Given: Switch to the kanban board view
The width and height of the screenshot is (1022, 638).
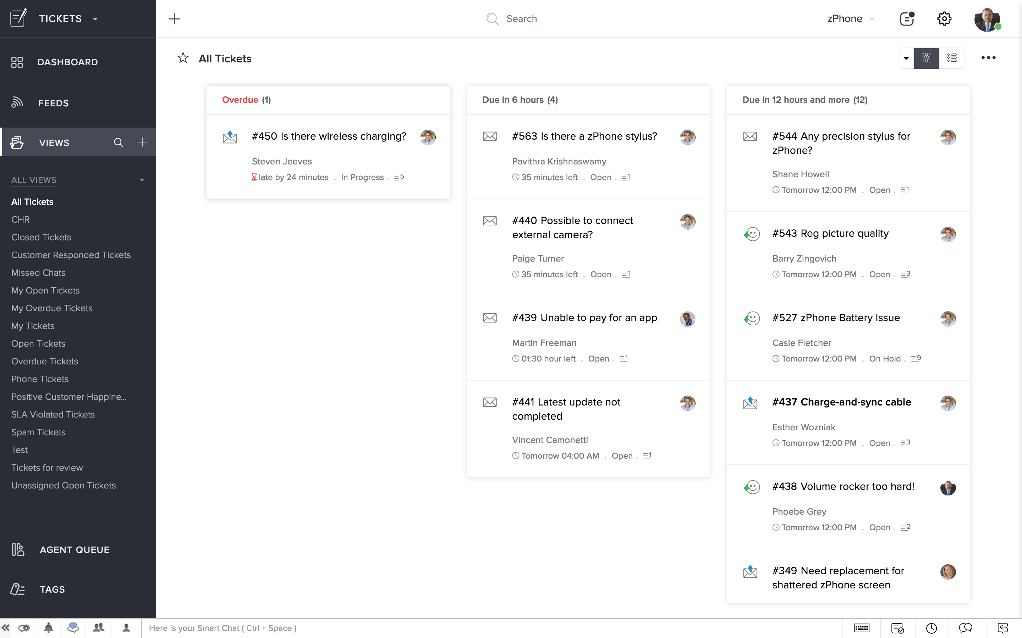Looking at the screenshot, I should click(926, 58).
